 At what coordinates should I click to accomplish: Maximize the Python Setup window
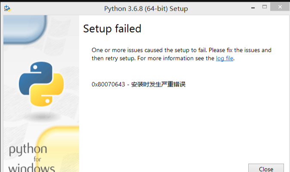coord(265,7)
